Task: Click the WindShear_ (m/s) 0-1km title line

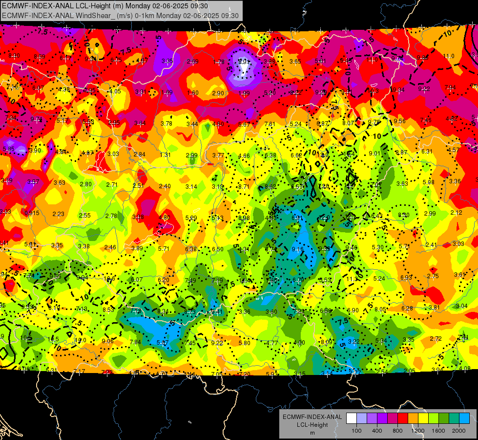Action: [x=120, y=16]
